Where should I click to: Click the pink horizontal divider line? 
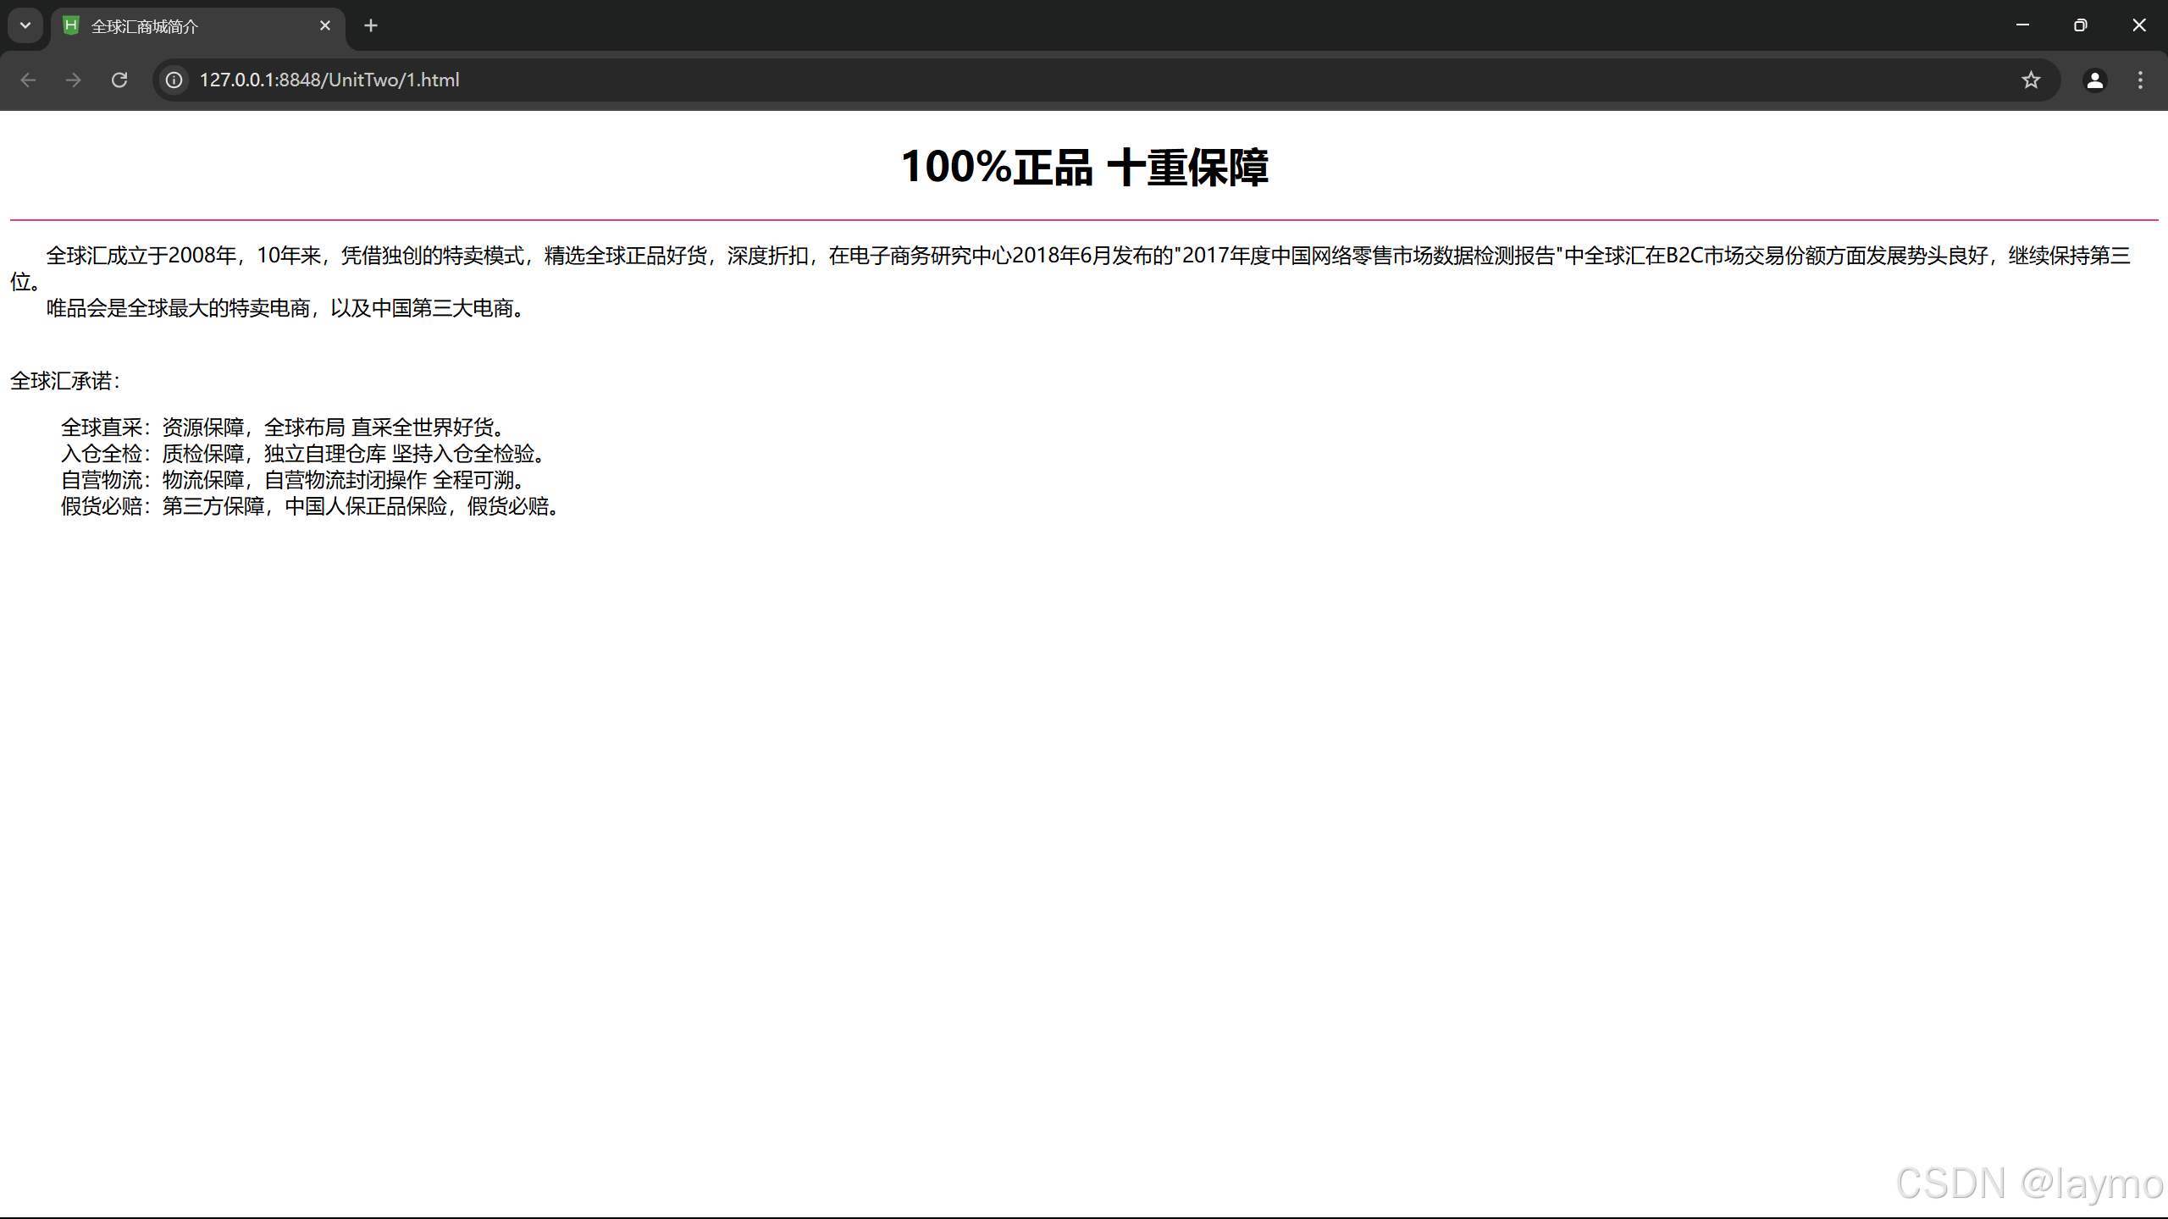click(1084, 220)
